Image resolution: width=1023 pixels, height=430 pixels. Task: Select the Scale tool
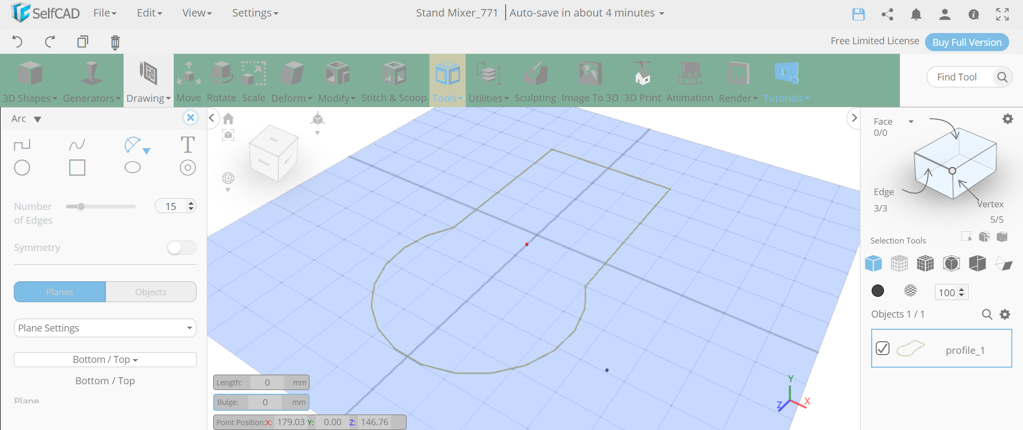(254, 81)
